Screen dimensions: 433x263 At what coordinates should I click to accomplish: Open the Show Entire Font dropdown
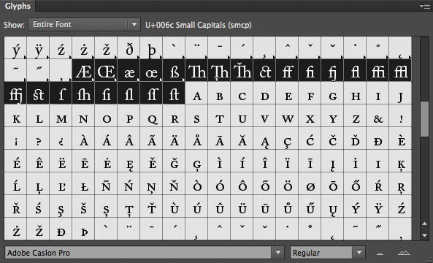point(84,25)
